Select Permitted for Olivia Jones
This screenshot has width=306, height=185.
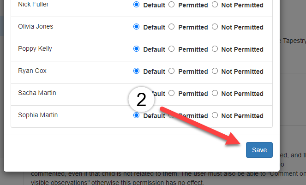pos(172,27)
